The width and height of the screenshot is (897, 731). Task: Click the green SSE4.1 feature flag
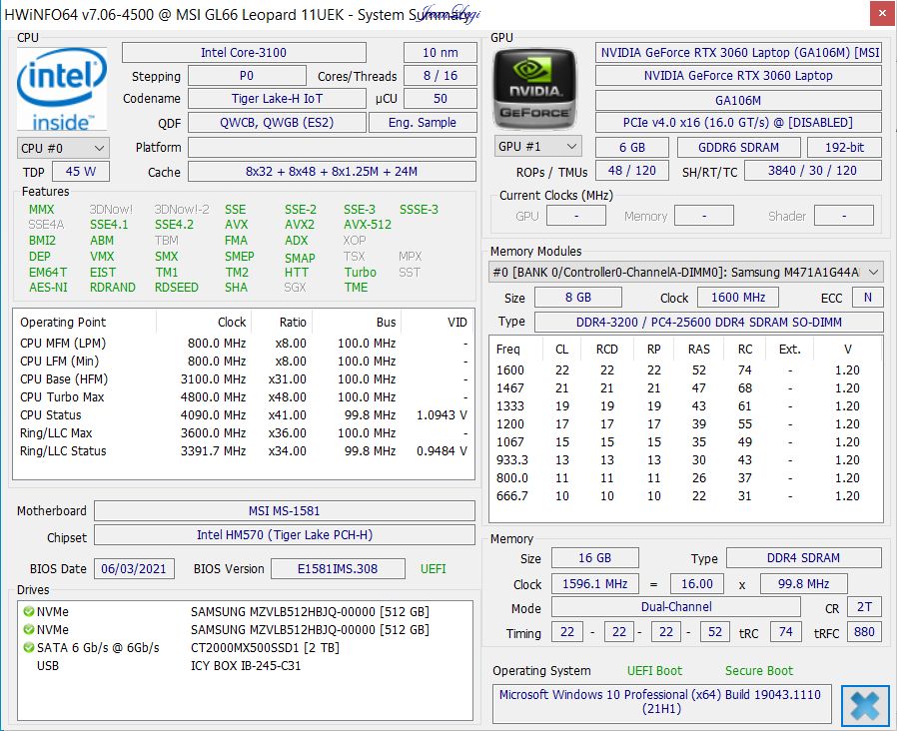(109, 225)
